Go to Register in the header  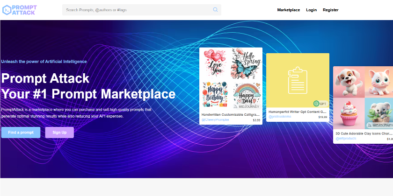pyautogui.click(x=331, y=10)
